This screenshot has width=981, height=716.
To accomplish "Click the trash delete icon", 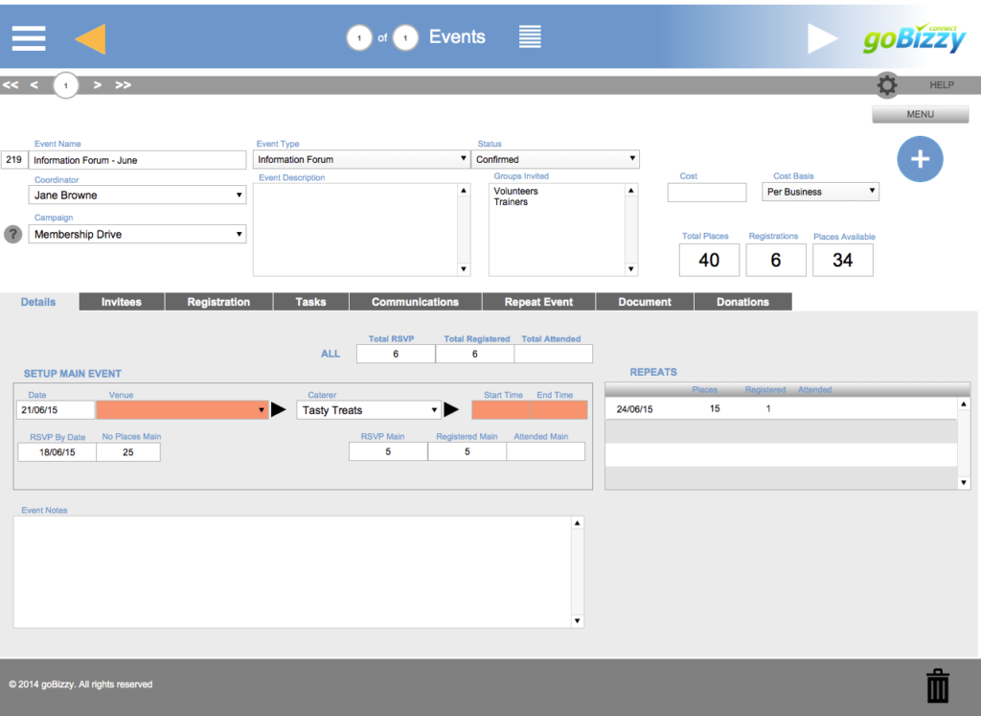I will click(x=937, y=686).
